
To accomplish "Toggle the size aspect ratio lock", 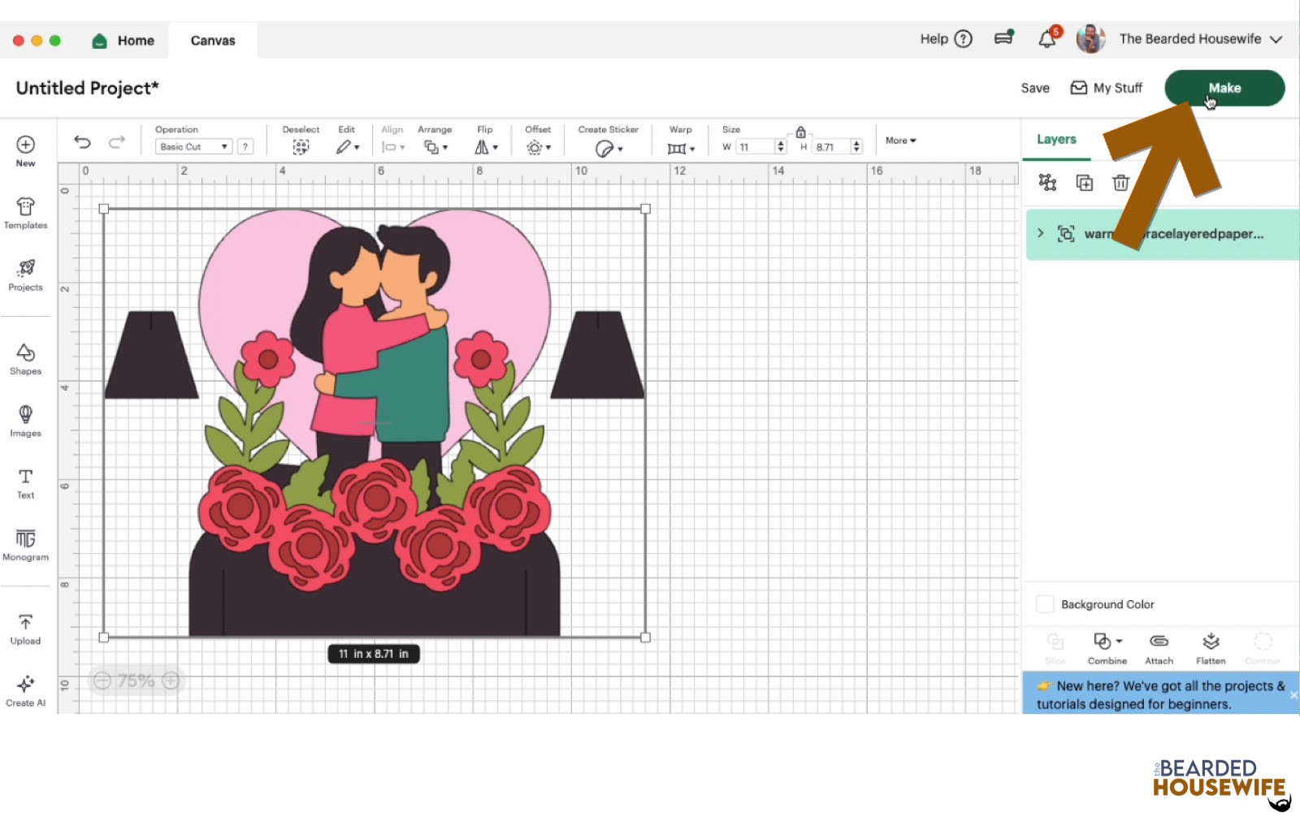I will 800,132.
